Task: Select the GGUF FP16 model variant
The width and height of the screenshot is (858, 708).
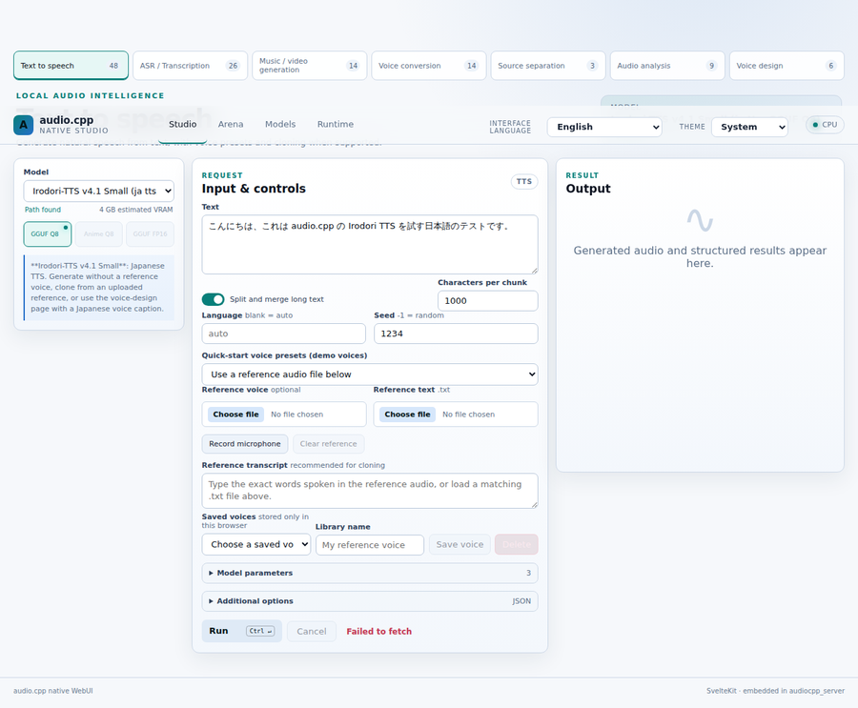Action: tap(150, 234)
